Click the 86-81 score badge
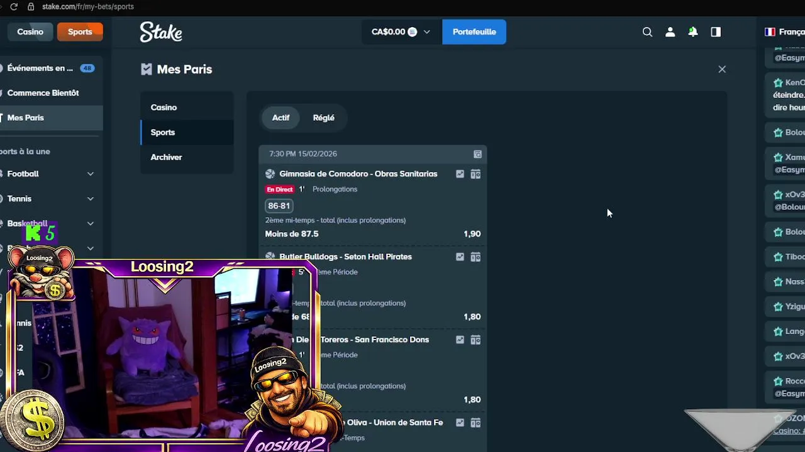 [279, 206]
